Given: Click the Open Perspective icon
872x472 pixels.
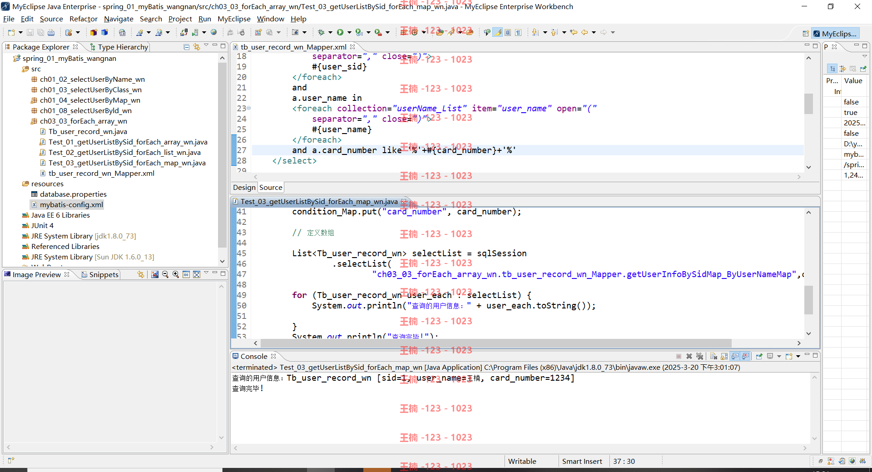Looking at the screenshot, I should [806, 34].
